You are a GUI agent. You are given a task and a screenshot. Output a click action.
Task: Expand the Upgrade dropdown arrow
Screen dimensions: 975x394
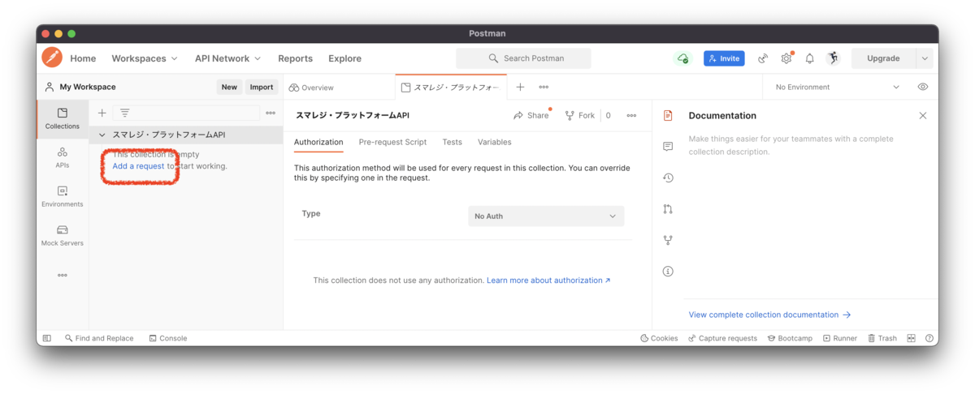(925, 58)
